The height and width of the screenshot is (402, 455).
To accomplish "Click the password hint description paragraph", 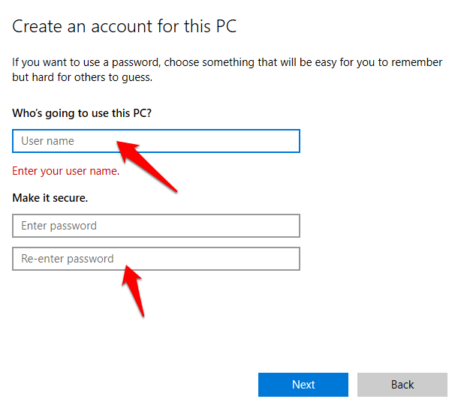I will [225, 70].
